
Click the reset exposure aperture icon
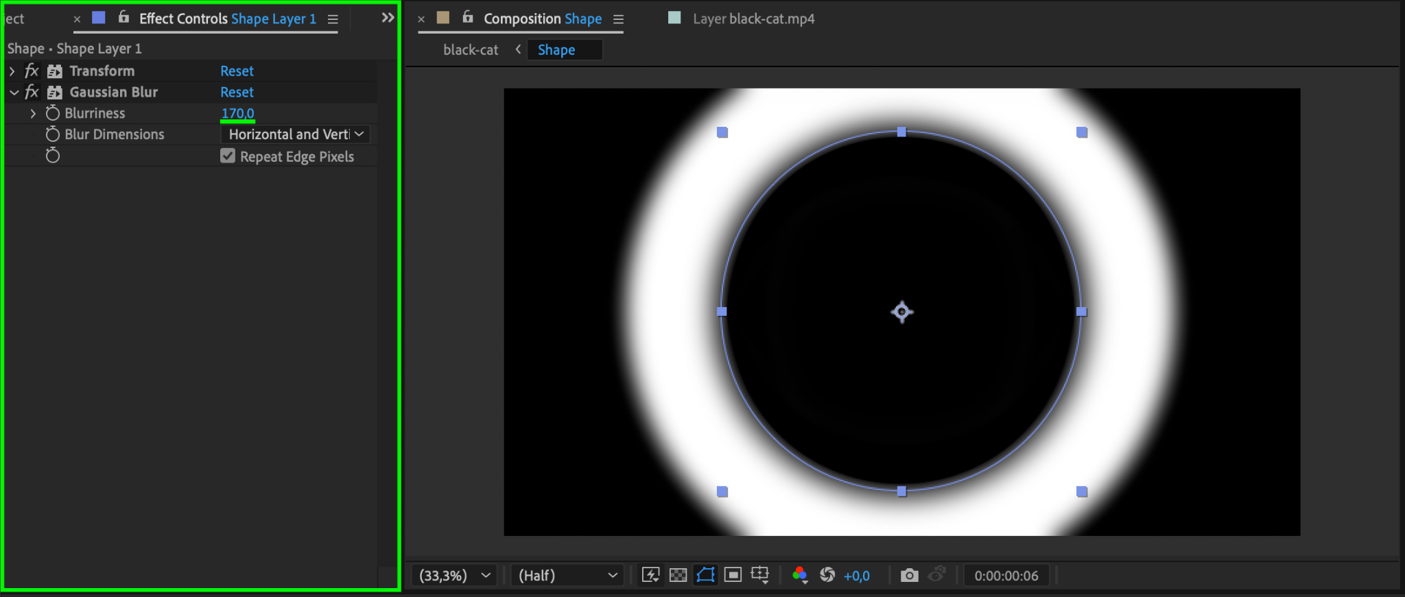[827, 575]
